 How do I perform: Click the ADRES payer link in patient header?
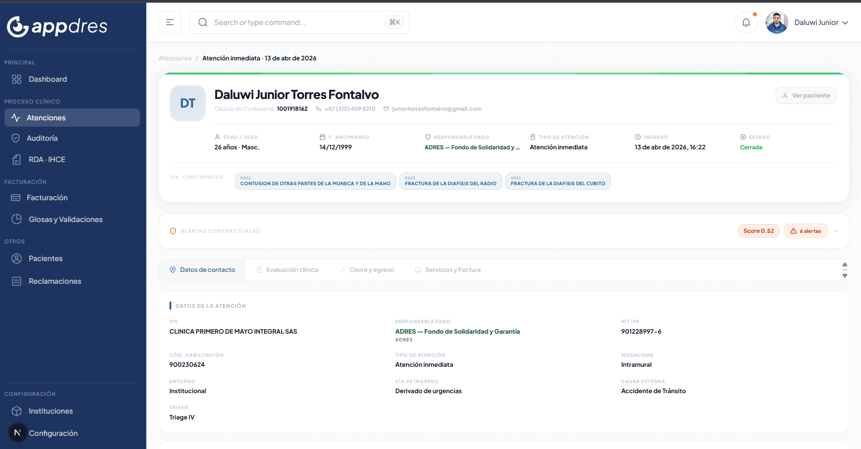coord(472,148)
